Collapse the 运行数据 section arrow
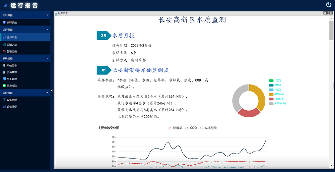Viewport: 335px width, 172px height. (x=47, y=30)
